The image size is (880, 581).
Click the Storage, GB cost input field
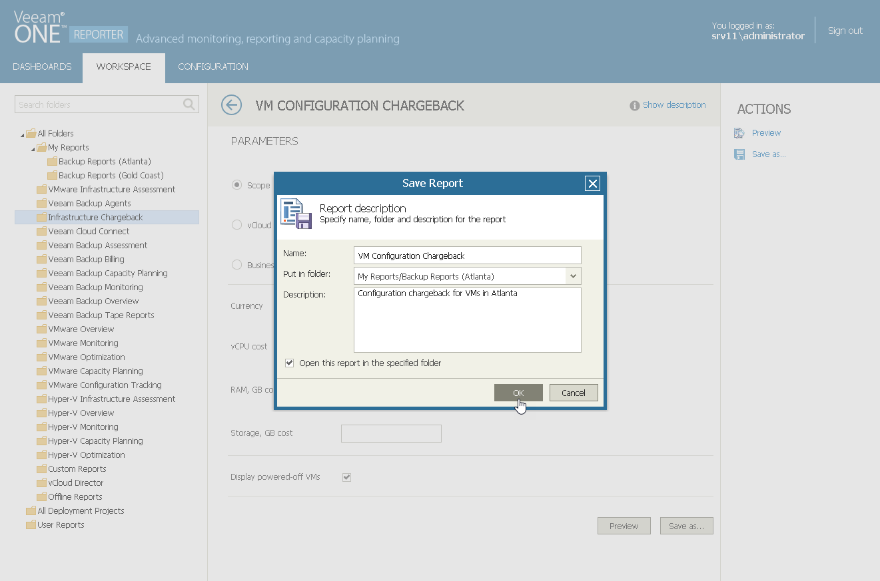point(391,433)
